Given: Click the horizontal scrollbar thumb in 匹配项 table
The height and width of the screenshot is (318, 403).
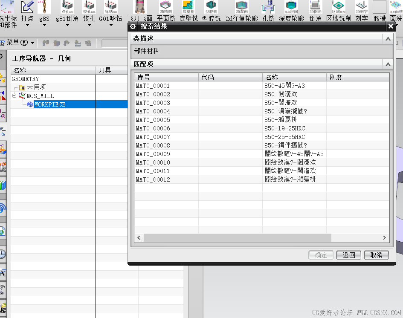Looking at the screenshot, I should 238,237.
